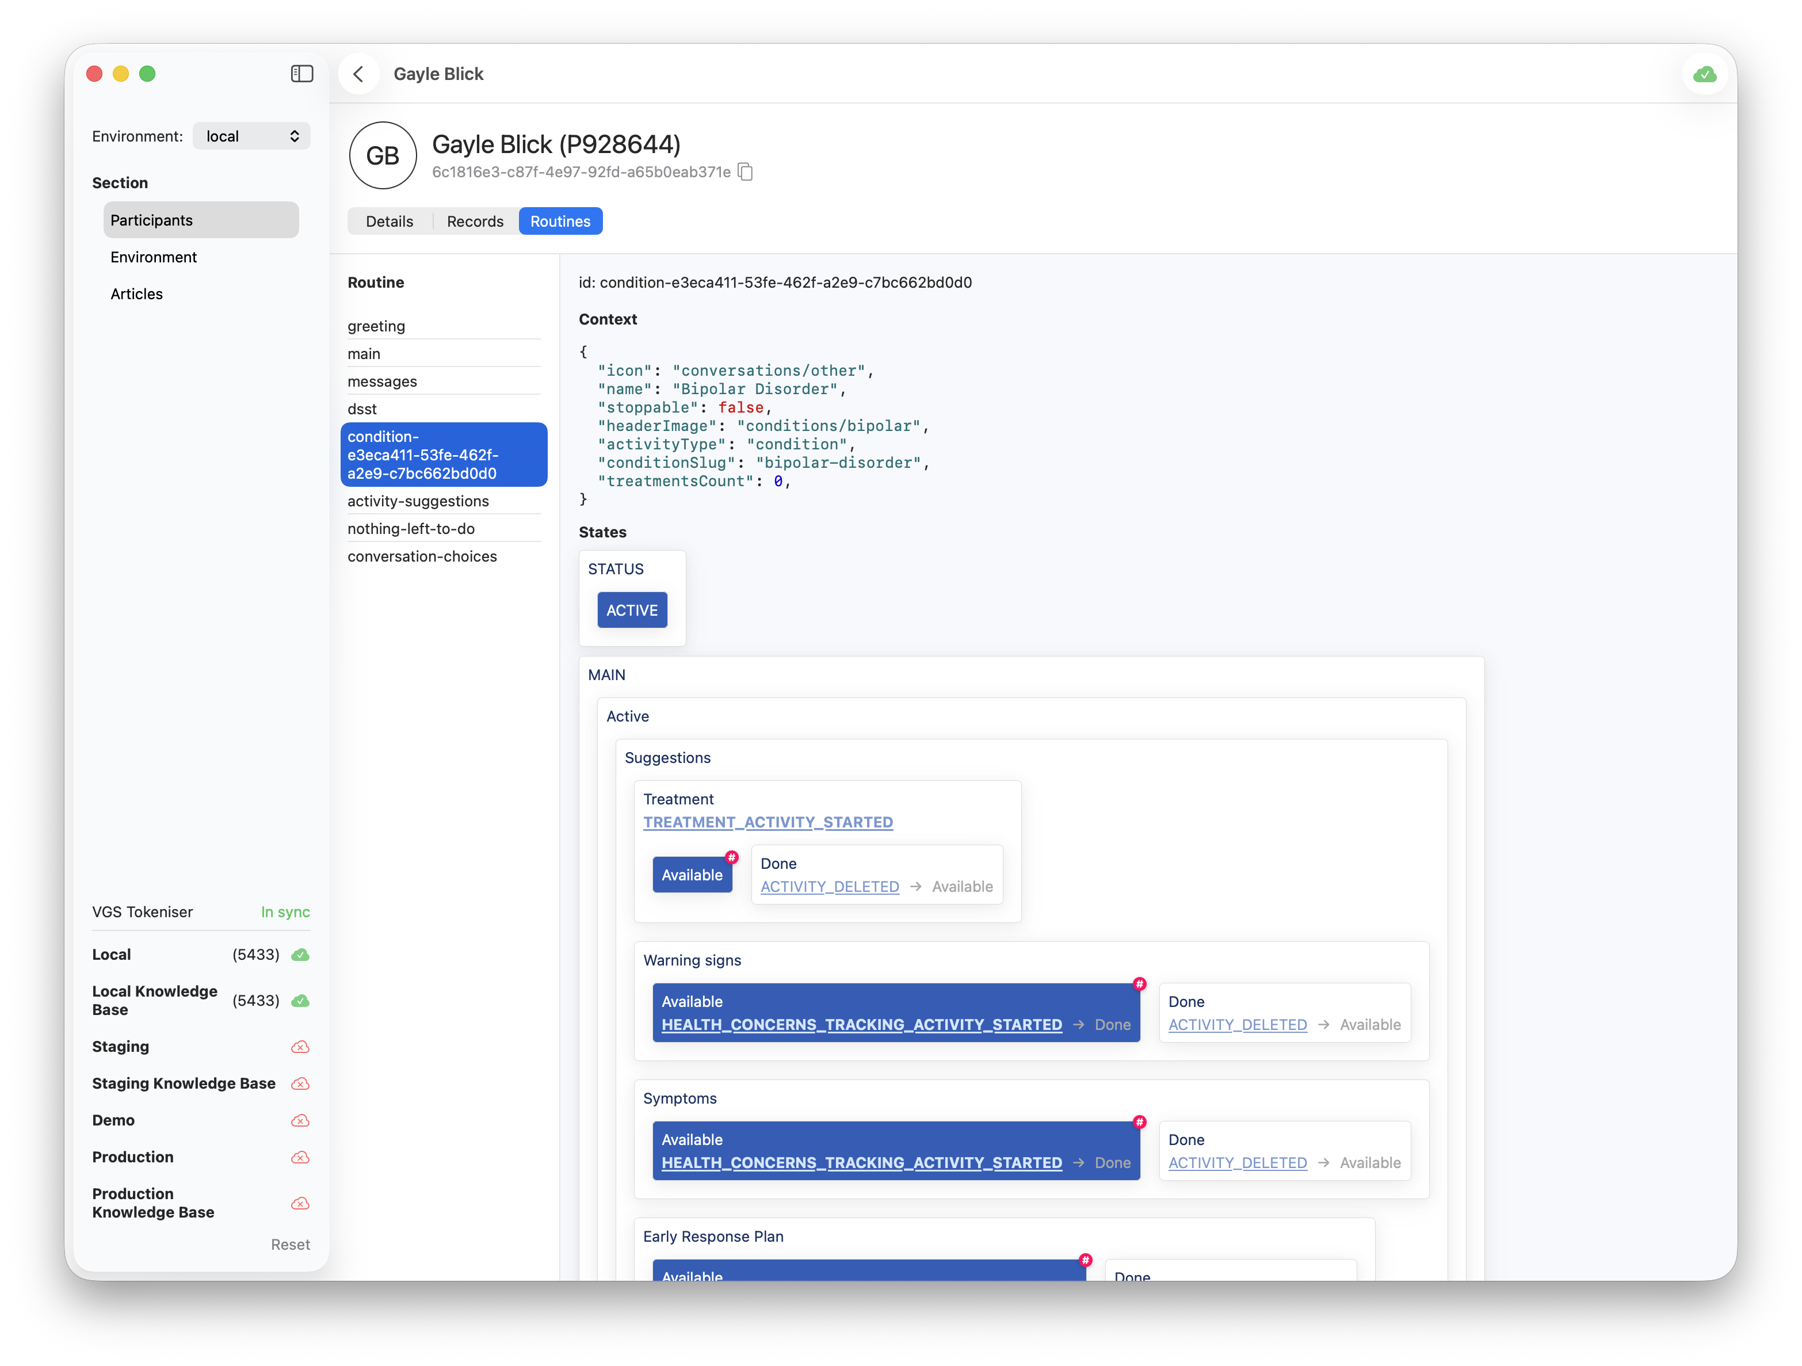Switch to the Records tab
The width and height of the screenshot is (1802, 1366).
(x=475, y=222)
